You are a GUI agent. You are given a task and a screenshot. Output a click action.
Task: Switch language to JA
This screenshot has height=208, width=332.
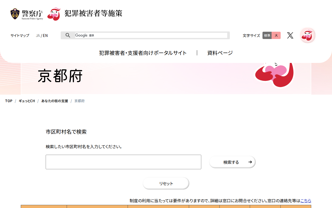click(38, 36)
